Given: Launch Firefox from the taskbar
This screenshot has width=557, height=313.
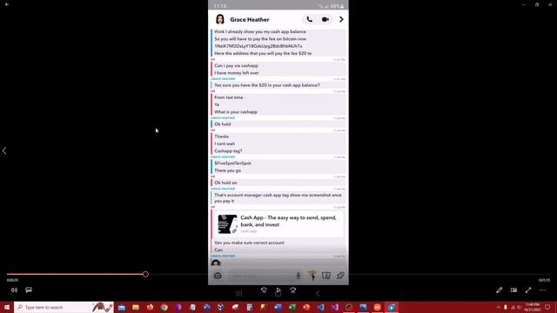Looking at the screenshot, I should [150, 307].
